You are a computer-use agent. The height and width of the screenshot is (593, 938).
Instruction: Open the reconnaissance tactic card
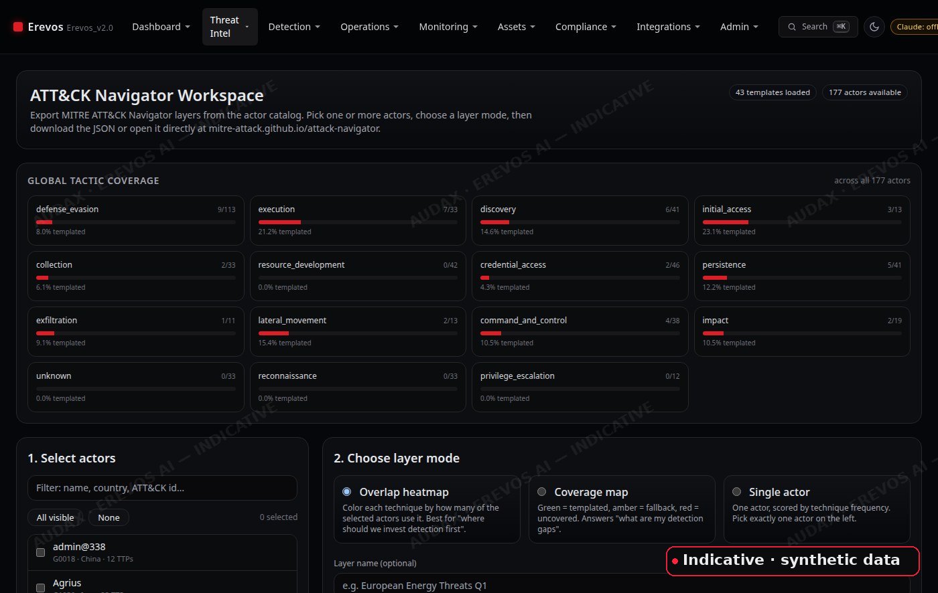coord(358,387)
